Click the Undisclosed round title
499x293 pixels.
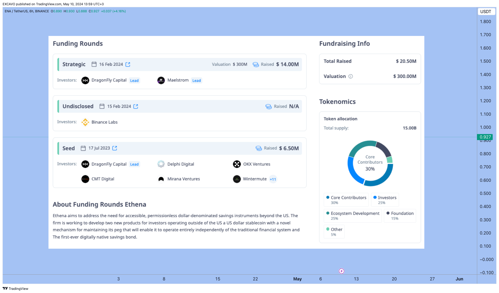[x=78, y=106]
